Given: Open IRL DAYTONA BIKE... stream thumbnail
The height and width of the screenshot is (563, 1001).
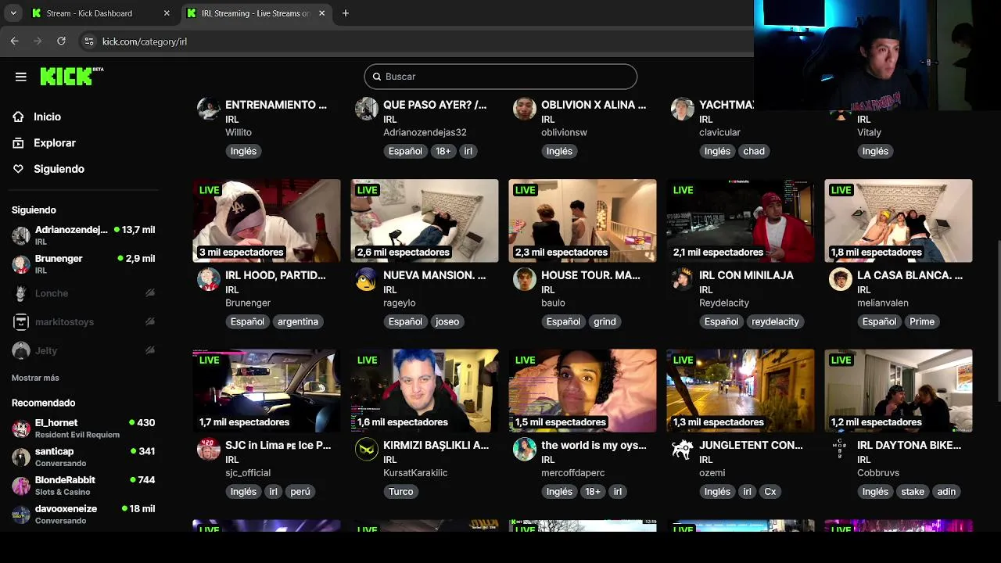Looking at the screenshot, I should (x=899, y=391).
